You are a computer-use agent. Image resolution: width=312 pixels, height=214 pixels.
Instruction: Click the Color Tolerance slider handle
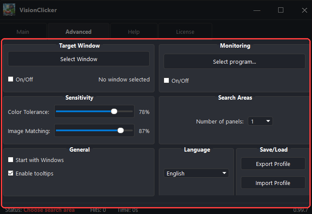[114, 111]
